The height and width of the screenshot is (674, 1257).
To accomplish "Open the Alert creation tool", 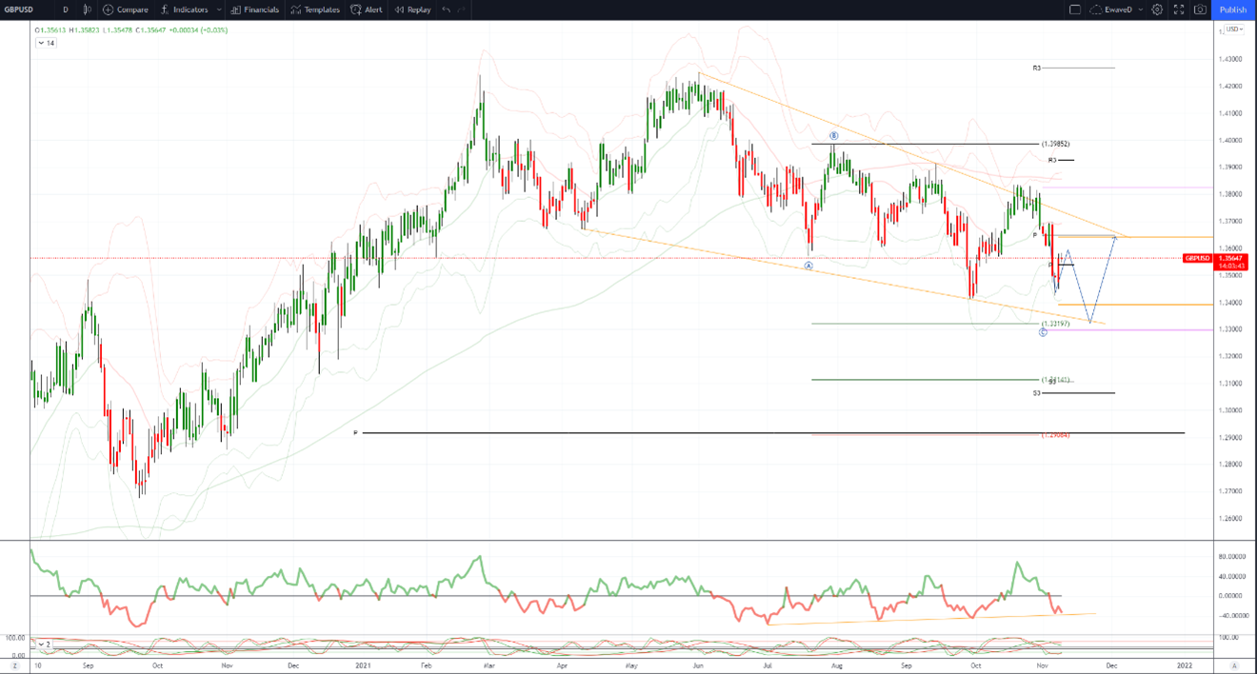I will [366, 10].
